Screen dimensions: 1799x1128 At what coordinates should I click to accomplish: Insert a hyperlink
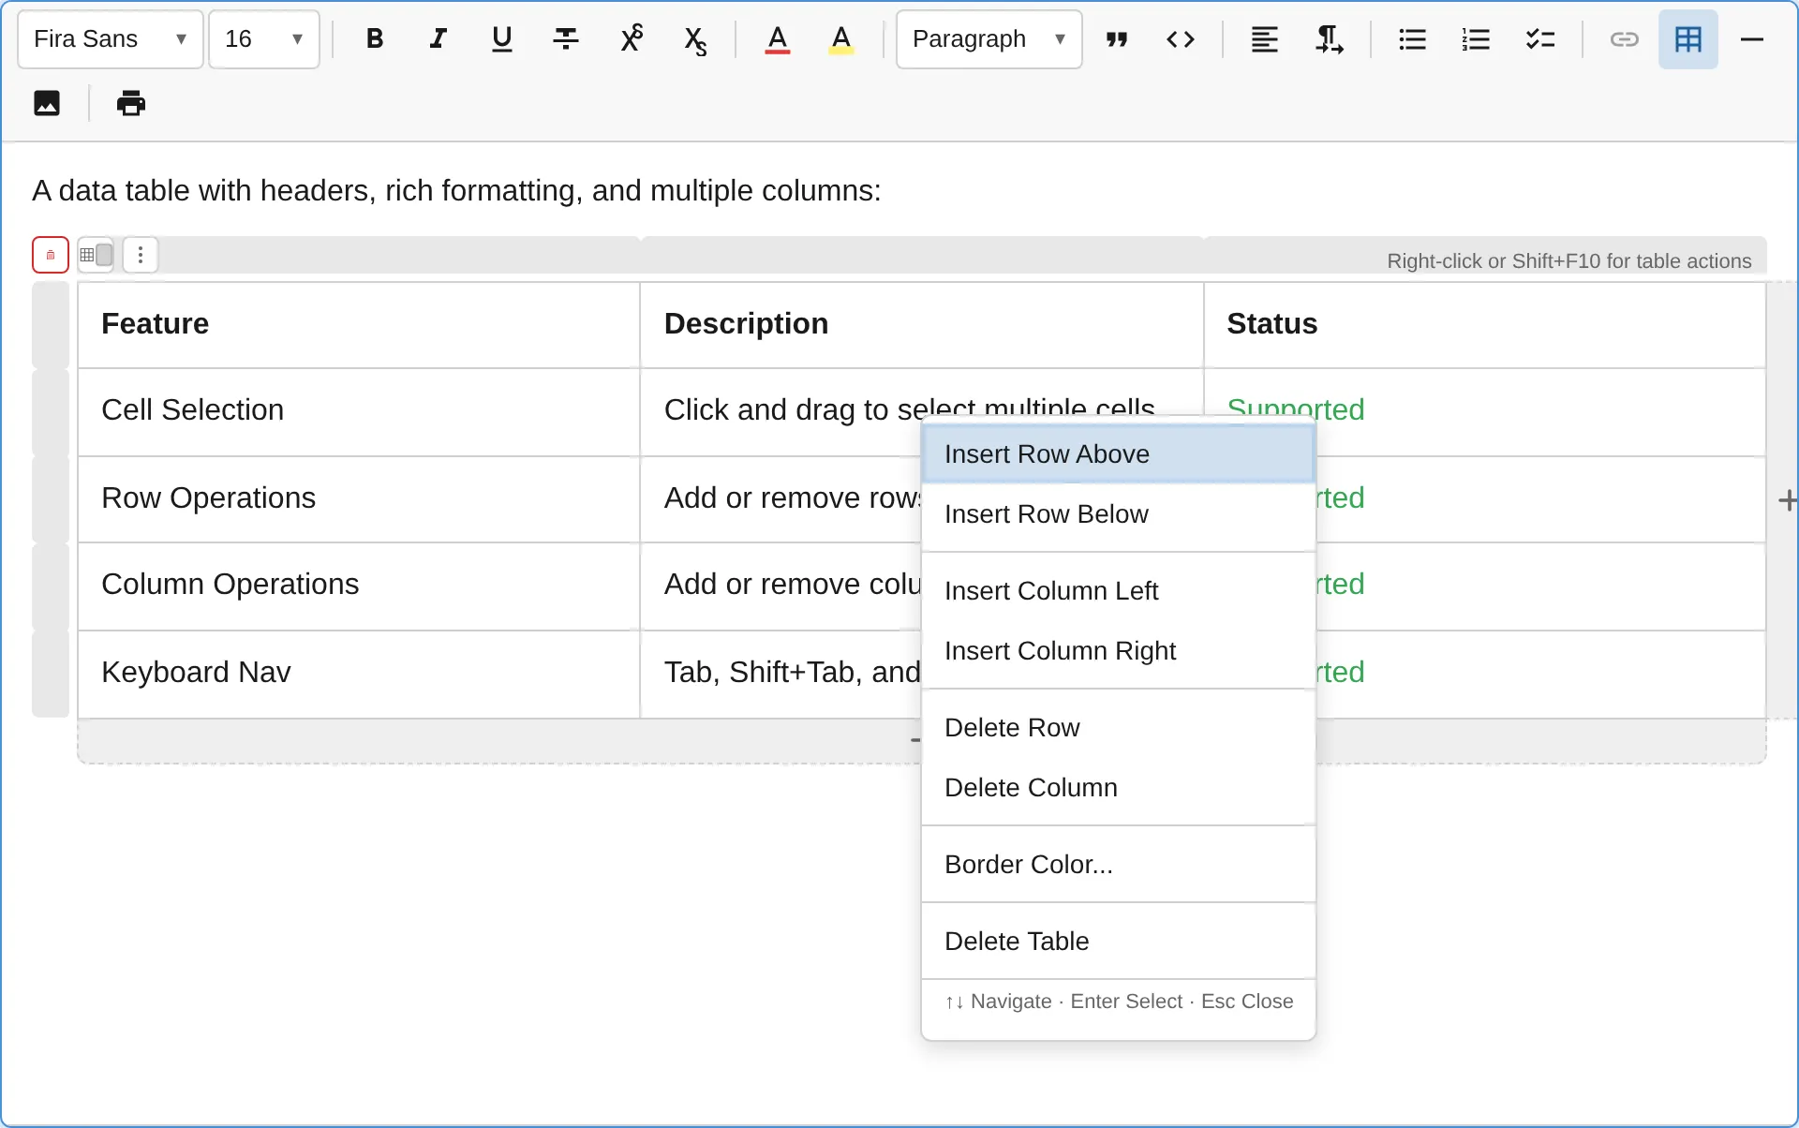[x=1624, y=38]
